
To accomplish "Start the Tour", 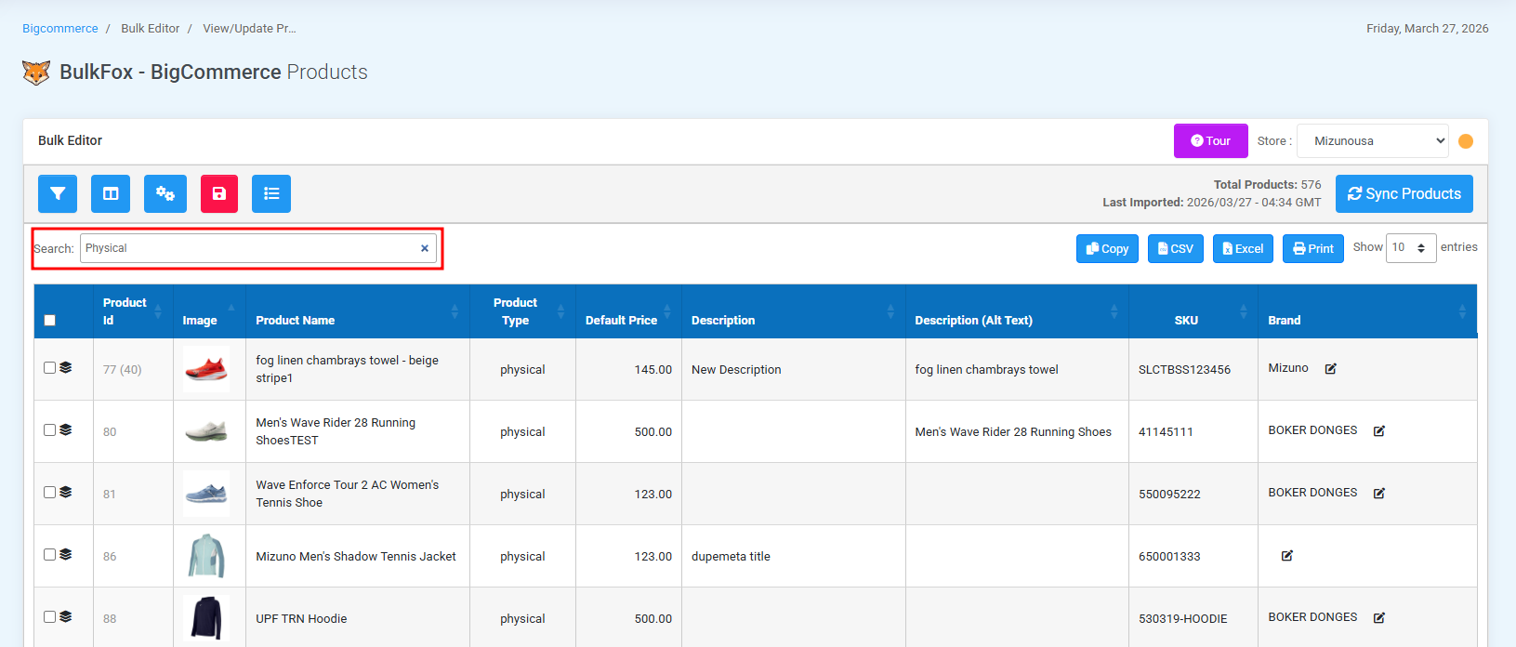I will [1211, 141].
